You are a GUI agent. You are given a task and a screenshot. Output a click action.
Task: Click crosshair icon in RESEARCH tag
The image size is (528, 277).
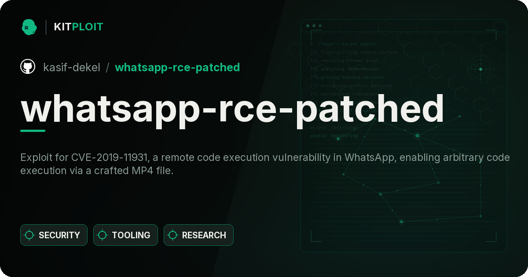(x=173, y=235)
